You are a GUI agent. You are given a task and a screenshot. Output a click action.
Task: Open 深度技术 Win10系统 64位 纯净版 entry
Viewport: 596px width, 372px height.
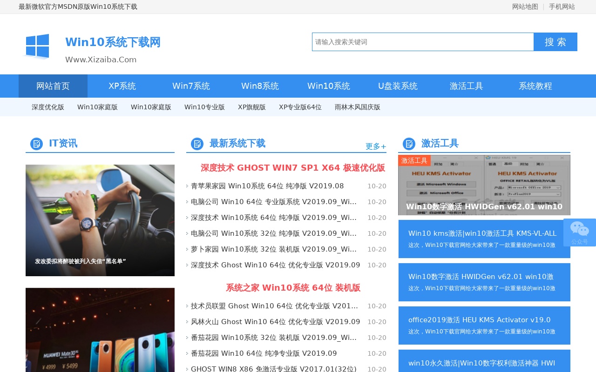[274, 218]
